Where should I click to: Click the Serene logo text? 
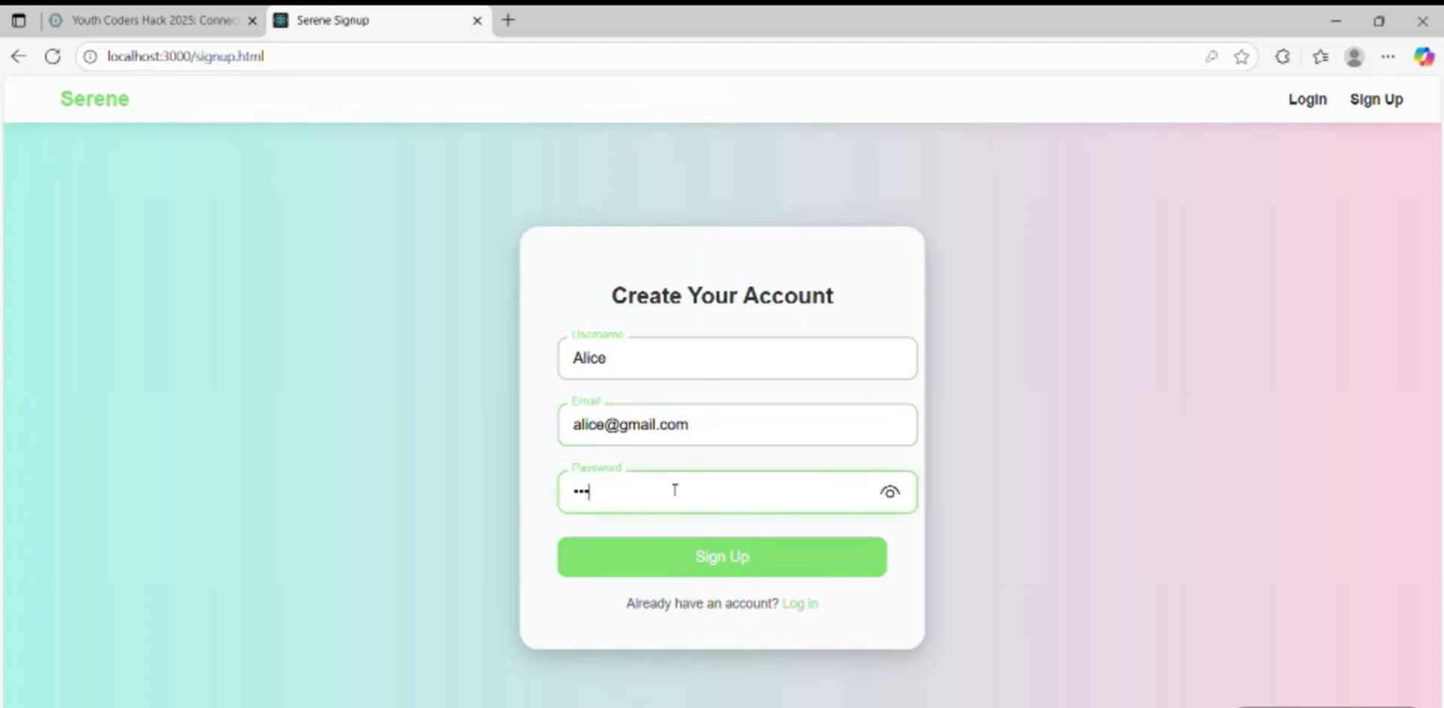pos(95,99)
